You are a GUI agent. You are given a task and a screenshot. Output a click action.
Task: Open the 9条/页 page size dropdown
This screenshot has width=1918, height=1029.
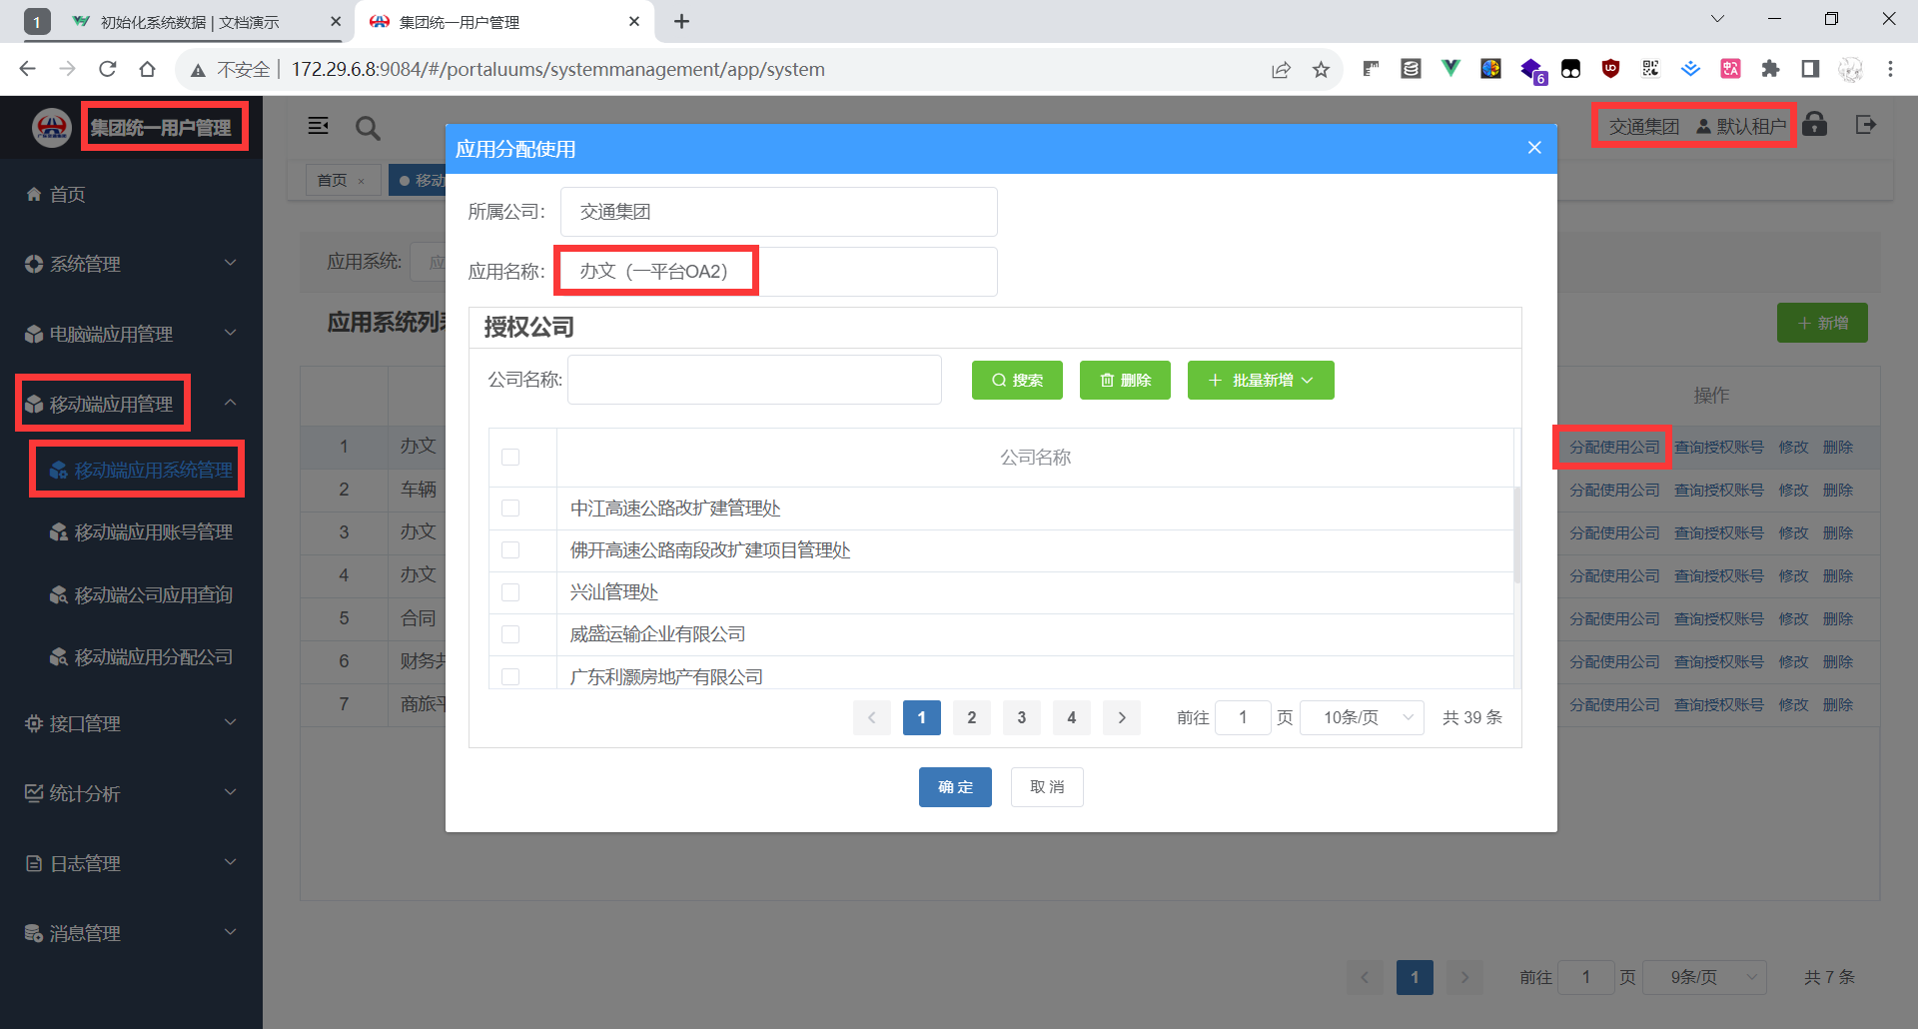click(x=1705, y=977)
